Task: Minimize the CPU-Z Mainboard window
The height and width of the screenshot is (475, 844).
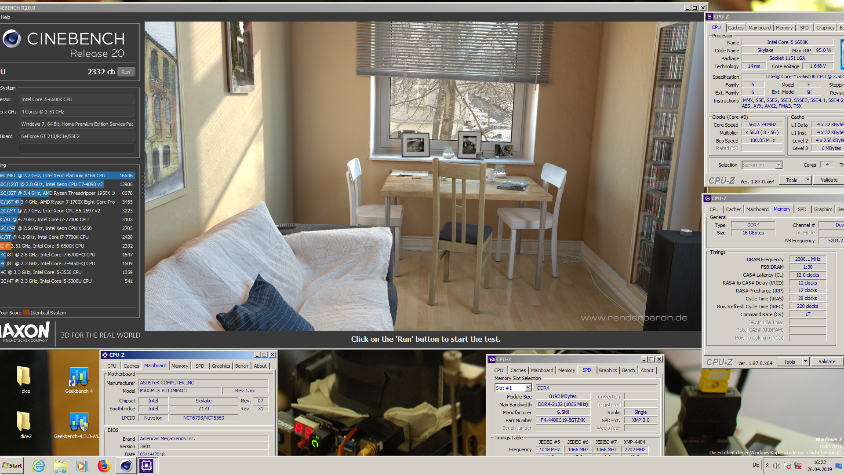Action: tap(257, 355)
